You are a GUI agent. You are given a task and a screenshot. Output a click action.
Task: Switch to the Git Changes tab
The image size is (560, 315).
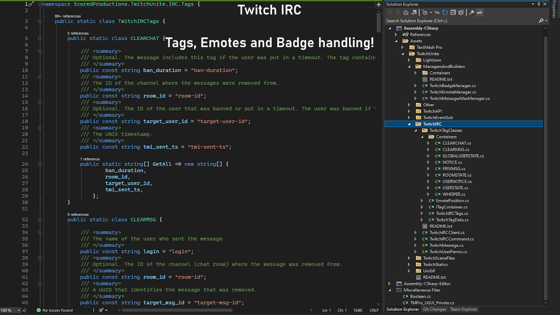[434, 309]
